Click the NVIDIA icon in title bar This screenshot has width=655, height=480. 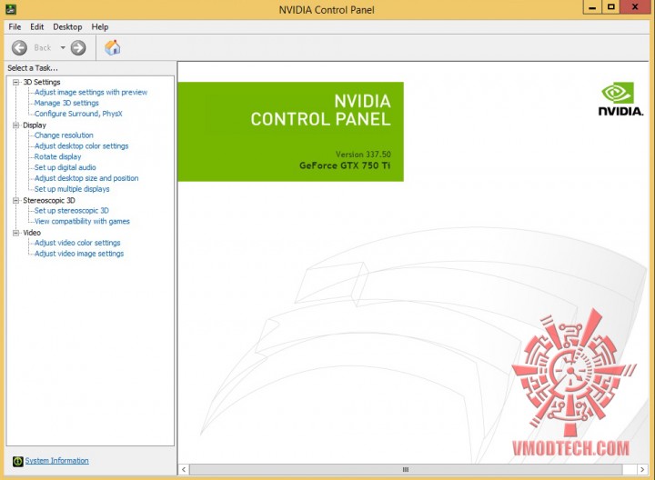tap(11, 9)
